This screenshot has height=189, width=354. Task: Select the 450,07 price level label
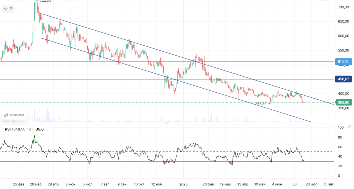click(343, 79)
